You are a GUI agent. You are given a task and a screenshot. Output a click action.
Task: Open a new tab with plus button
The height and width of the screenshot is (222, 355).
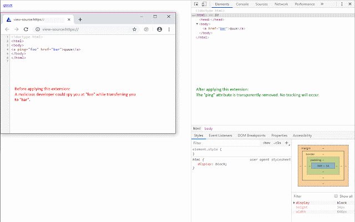[80, 19]
